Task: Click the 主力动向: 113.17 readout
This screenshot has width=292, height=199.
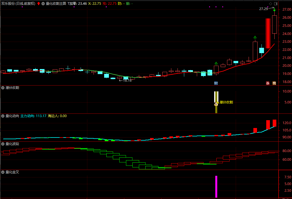Action: [33, 116]
